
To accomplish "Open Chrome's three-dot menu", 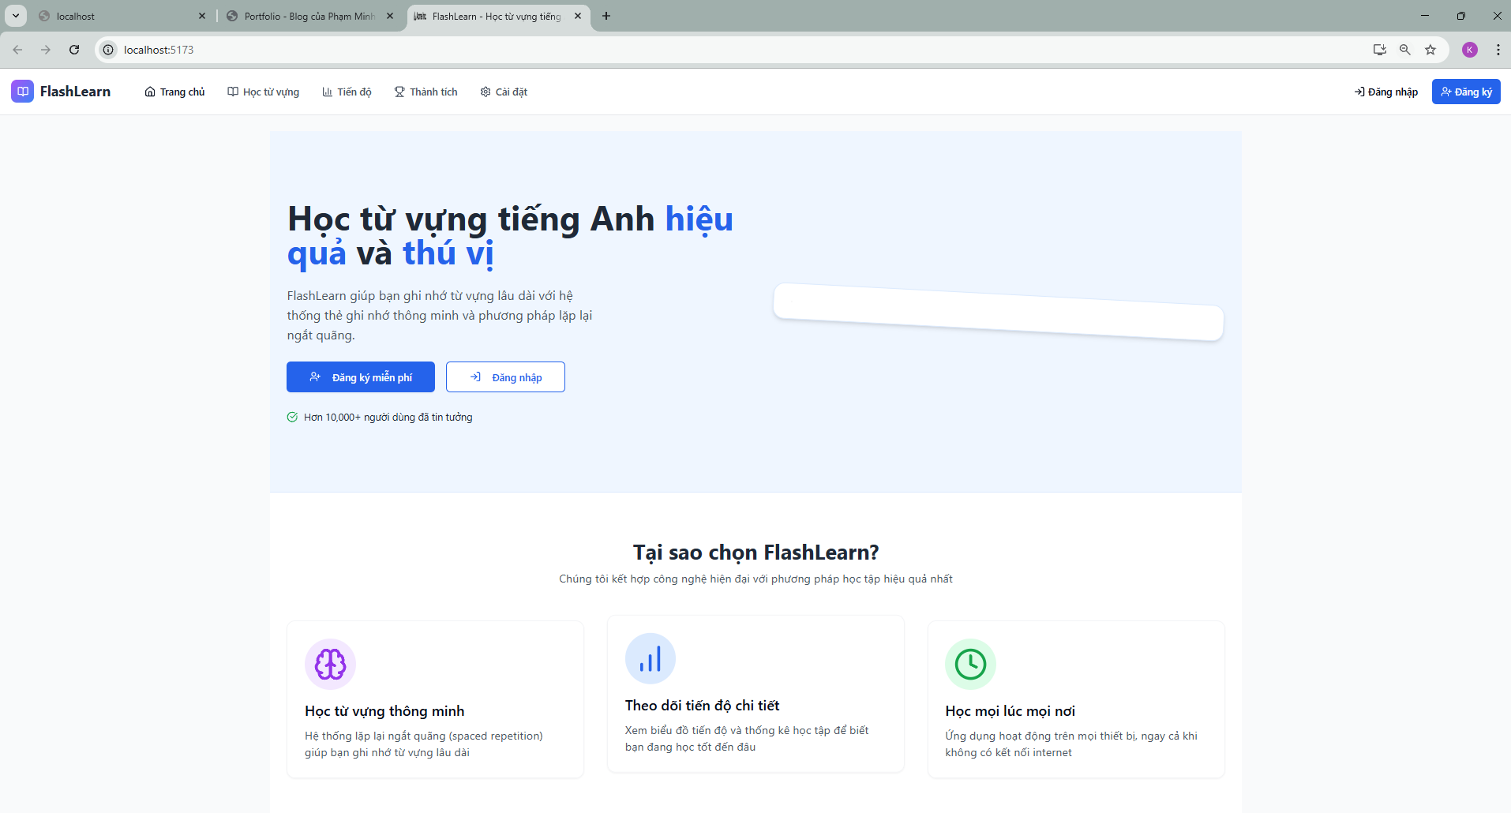I will pyautogui.click(x=1498, y=50).
